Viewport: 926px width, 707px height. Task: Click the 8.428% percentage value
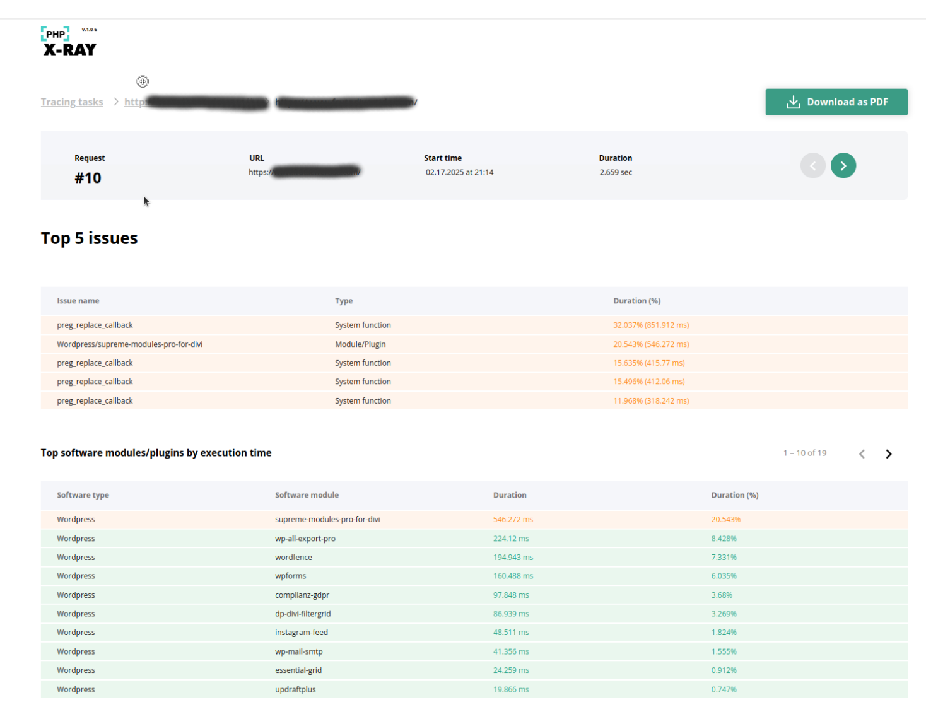724,539
